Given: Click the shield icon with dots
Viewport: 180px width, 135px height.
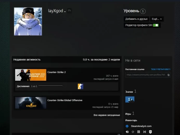Looking at the screenshot, I should [x=150, y=132].
